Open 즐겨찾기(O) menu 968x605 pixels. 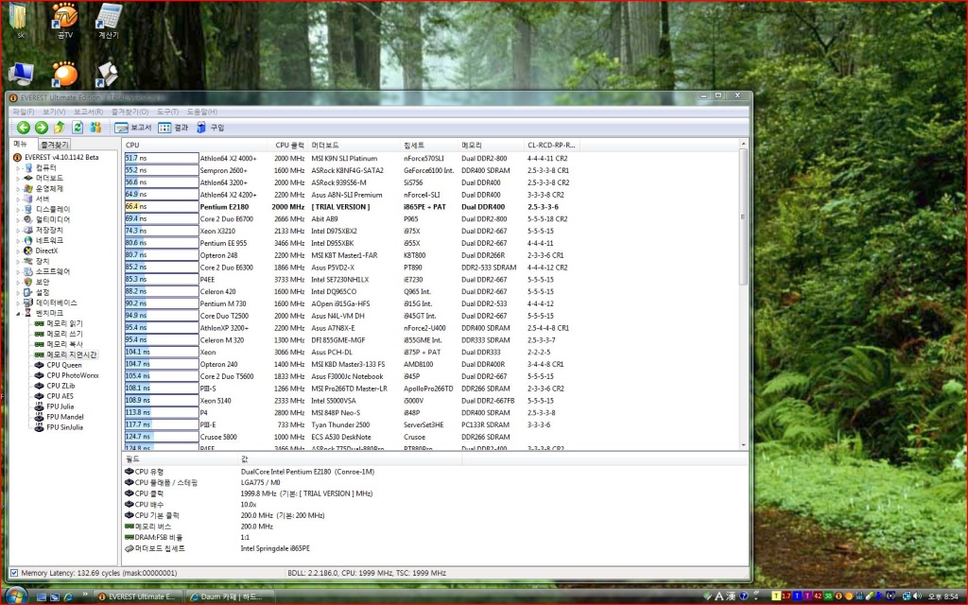tap(130, 112)
